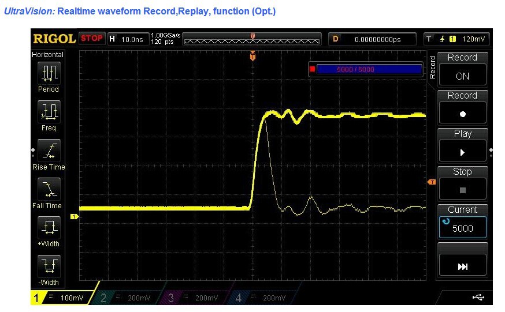Select channel 1 tab at 100mV
This screenshot has width=505, height=312.
coord(62,298)
